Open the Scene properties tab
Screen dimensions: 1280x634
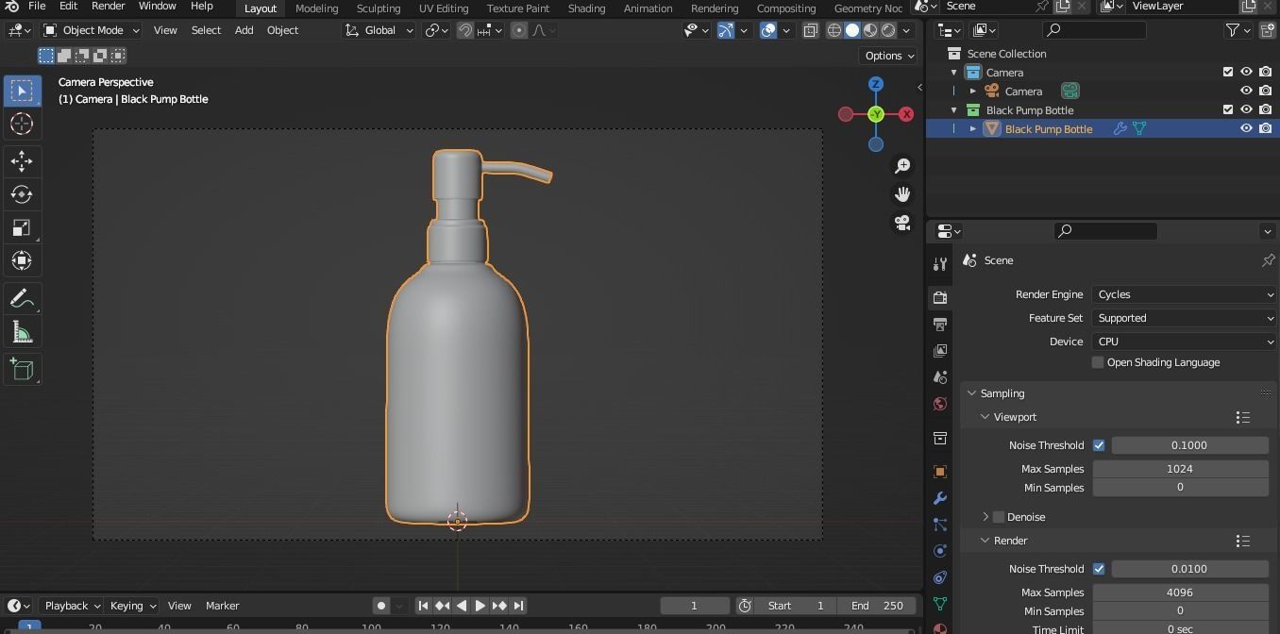pos(939,376)
